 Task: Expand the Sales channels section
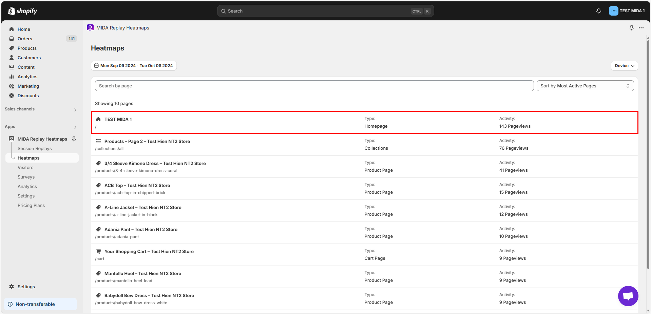coord(75,109)
